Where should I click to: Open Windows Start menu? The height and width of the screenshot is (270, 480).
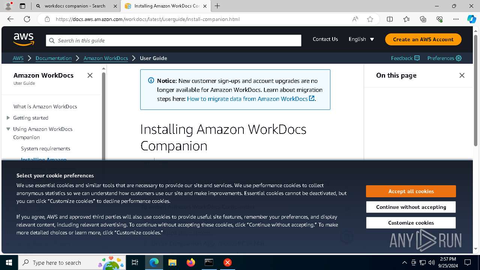coord(9,262)
